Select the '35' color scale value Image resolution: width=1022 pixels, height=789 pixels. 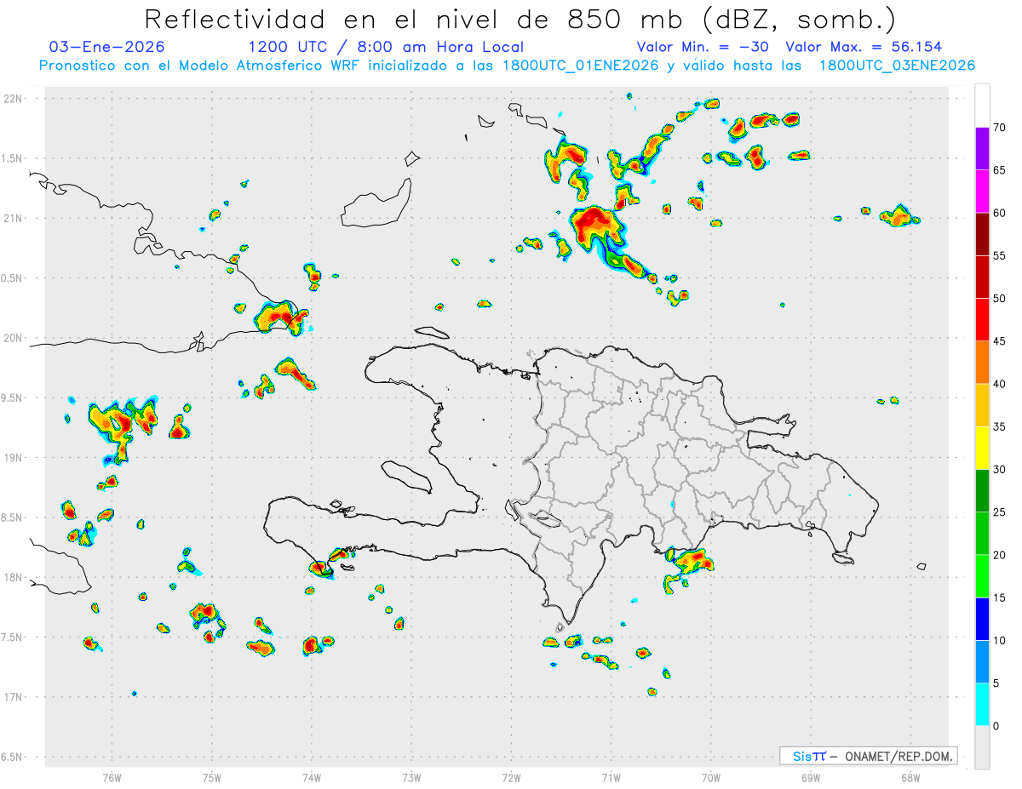[x=1001, y=426]
